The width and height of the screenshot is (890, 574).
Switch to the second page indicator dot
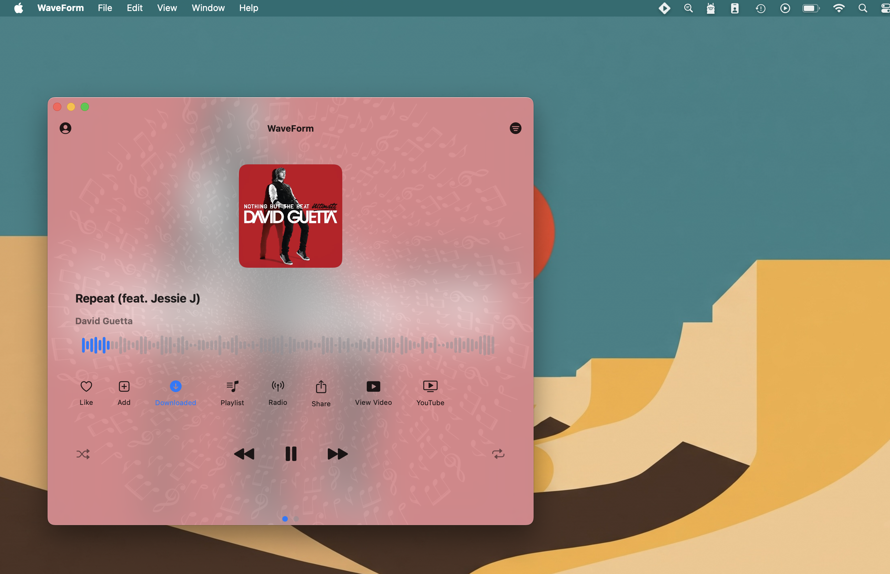(296, 519)
